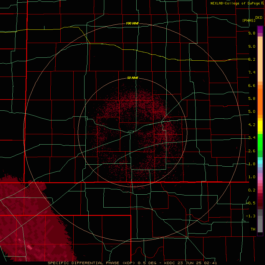265x265 pixels.
Task: Click the 8.2 scale value
Action: click(252, 59)
